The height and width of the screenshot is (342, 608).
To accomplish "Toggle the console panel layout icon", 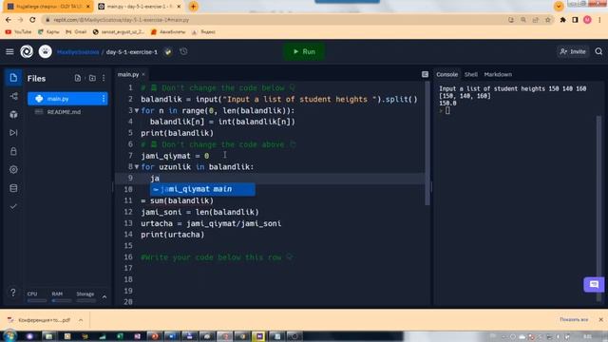I will coord(425,74).
